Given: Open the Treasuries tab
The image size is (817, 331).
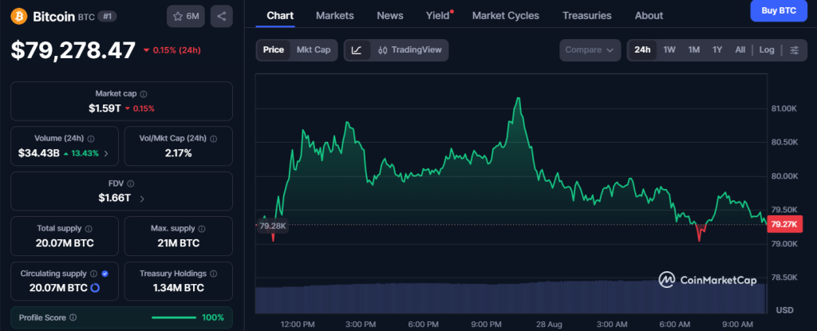Looking at the screenshot, I should pyautogui.click(x=587, y=16).
